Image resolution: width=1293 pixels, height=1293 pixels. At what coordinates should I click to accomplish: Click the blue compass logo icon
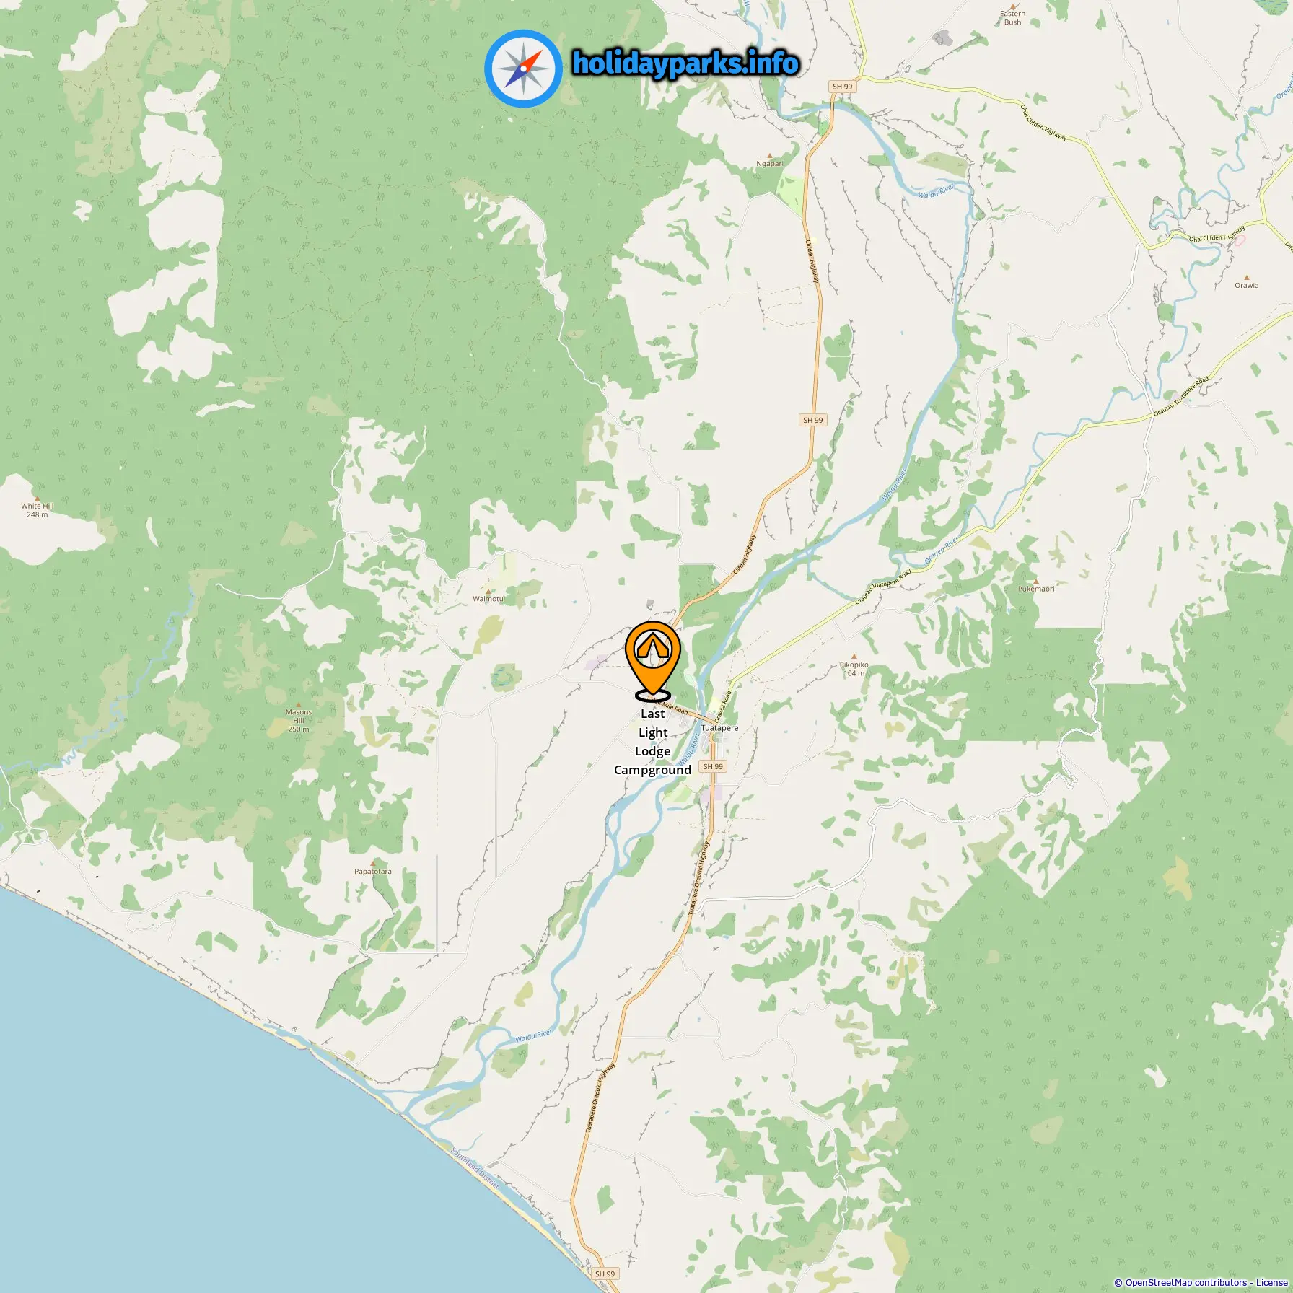[x=523, y=69]
